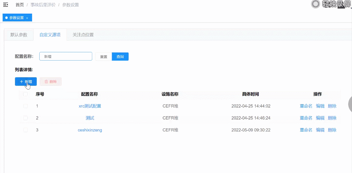The width and height of the screenshot is (352, 173).
Task: Delete the xrc测试配置 row
Action: point(332,106)
